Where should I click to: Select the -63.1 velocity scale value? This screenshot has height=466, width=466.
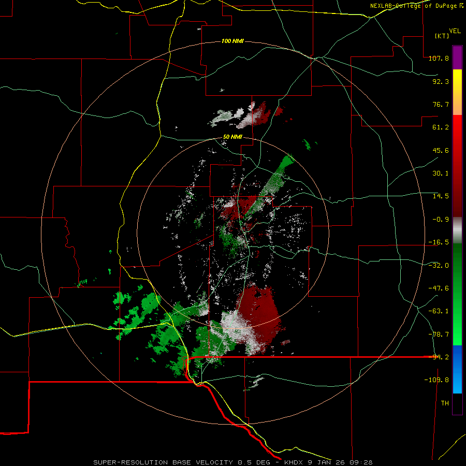[x=439, y=311]
